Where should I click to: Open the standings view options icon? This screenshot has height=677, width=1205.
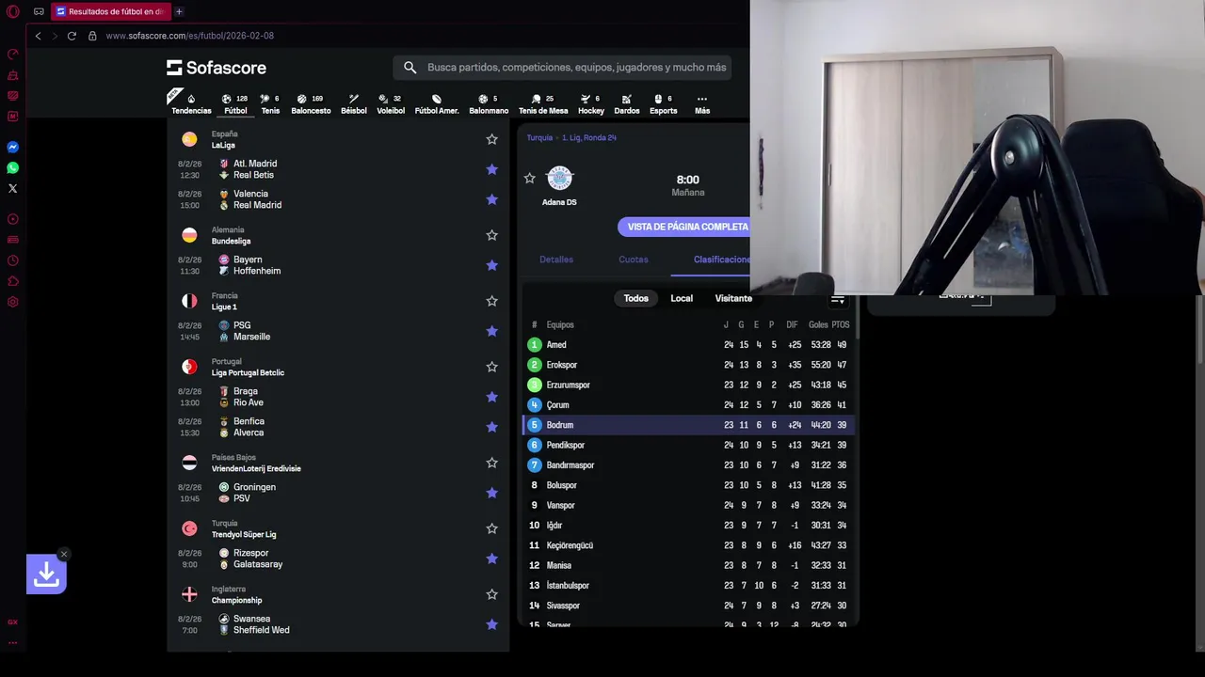tap(838, 299)
